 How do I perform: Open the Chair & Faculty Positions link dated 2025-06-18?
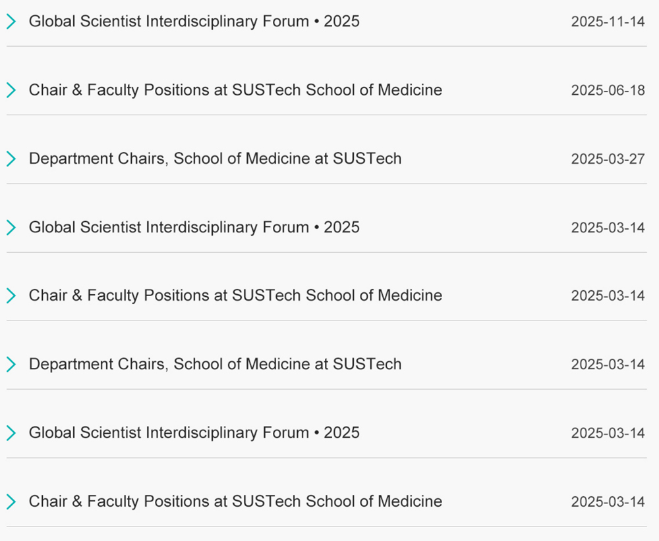pyautogui.click(x=235, y=90)
